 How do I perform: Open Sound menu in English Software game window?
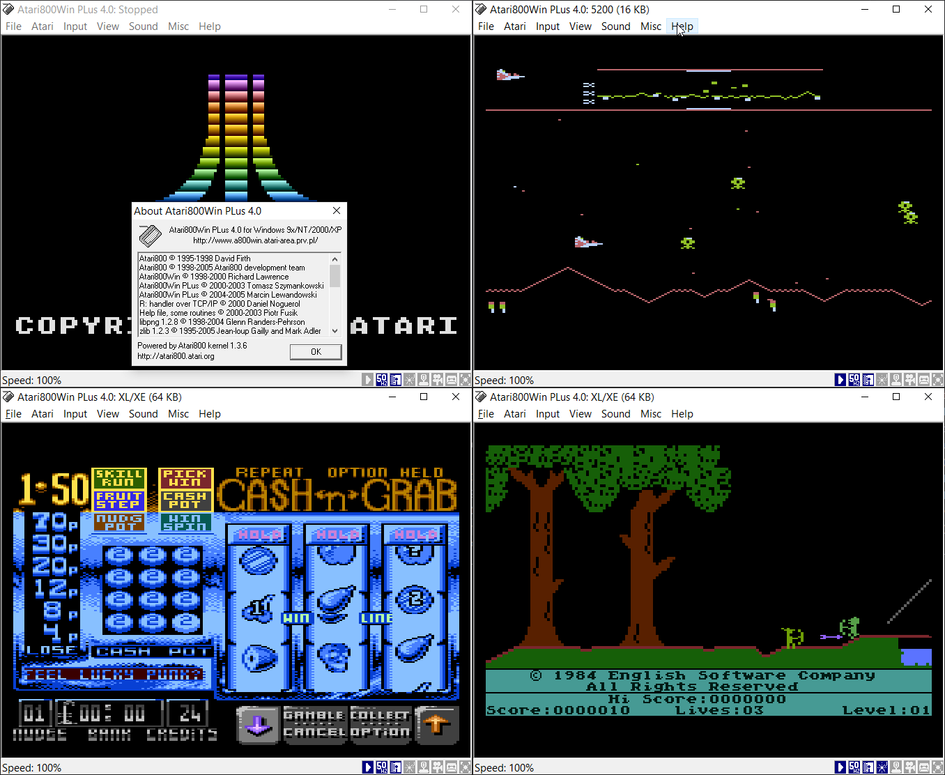point(616,414)
